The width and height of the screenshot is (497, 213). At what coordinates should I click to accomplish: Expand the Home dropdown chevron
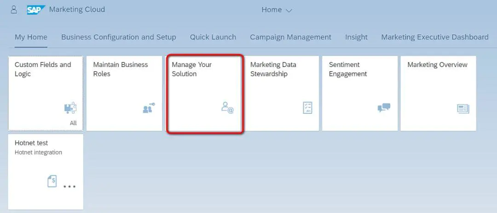tap(289, 11)
